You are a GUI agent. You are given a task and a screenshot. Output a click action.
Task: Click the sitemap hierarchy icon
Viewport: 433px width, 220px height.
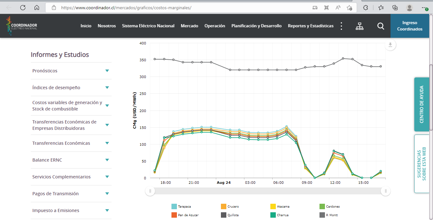click(x=359, y=26)
